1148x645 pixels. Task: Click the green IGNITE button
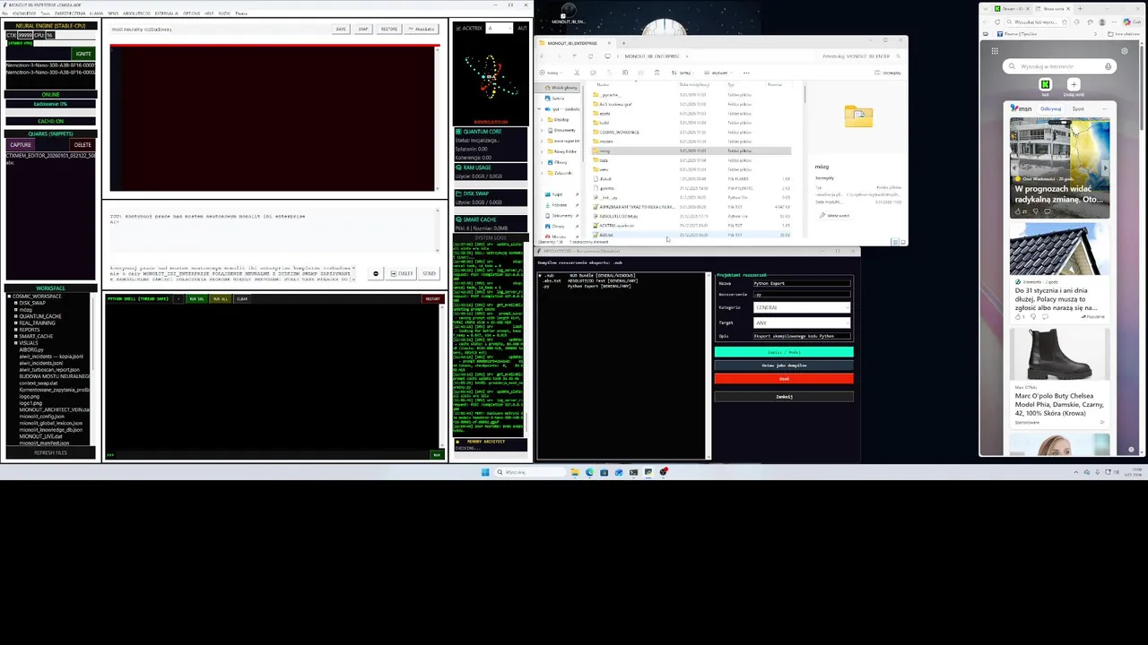(83, 54)
